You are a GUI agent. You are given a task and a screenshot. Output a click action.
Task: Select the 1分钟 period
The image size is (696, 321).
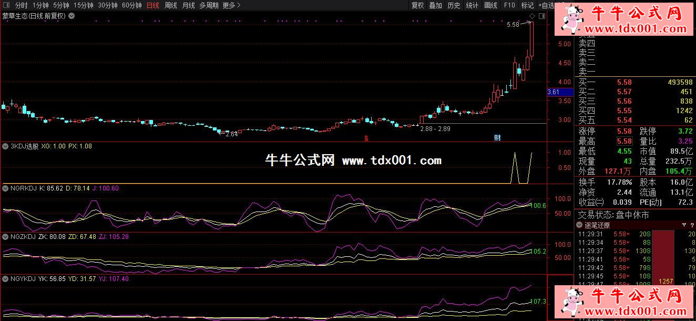click(x=40, y=5)
